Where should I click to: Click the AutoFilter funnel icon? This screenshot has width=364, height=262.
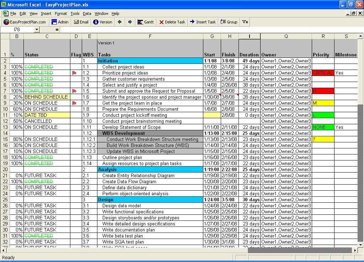[244, 22]
